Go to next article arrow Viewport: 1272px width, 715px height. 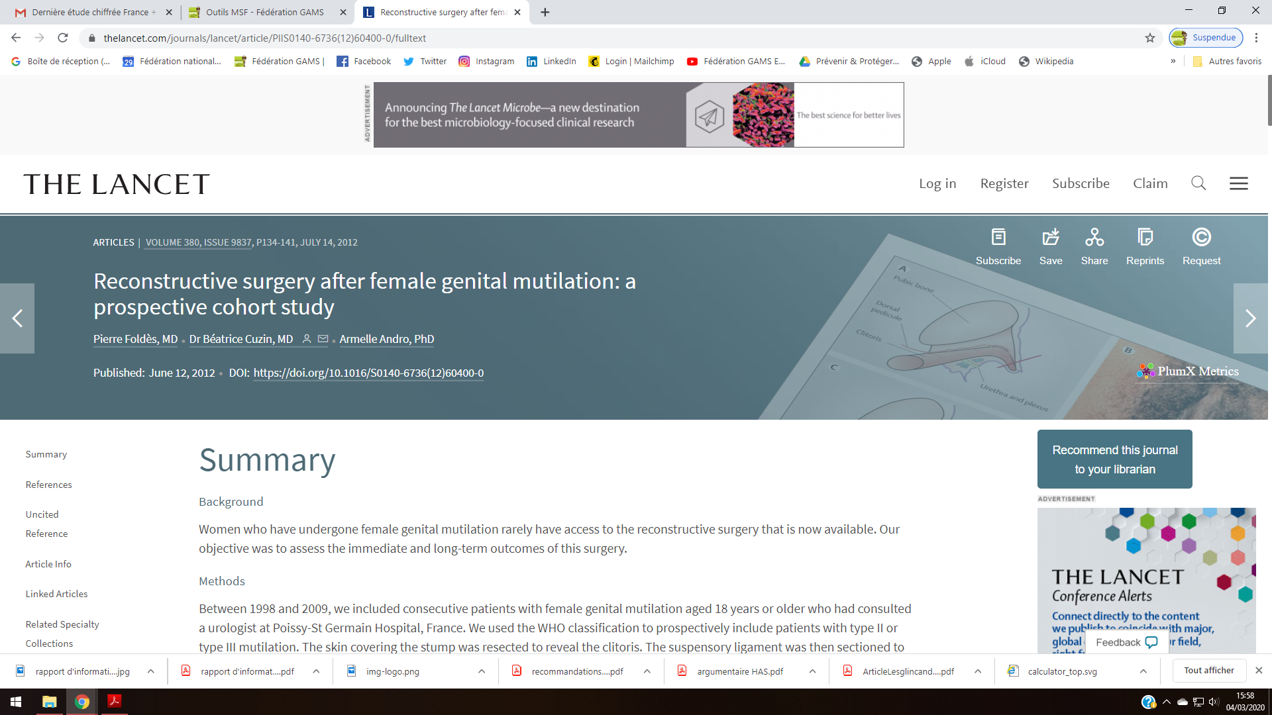pyautogui.click(x=1250, y=318)
